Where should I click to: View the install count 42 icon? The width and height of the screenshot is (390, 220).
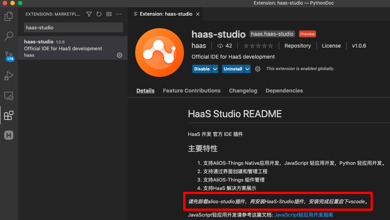tap(220, 46)
